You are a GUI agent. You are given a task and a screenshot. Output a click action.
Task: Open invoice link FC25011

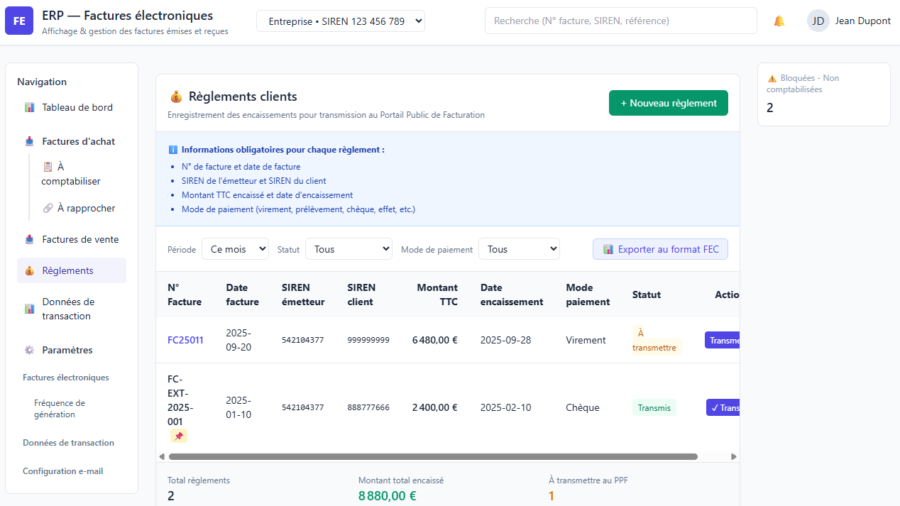185,340
